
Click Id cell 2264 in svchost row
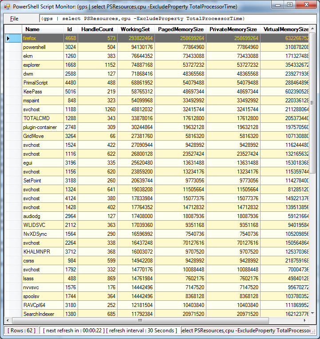pos(71,243)
